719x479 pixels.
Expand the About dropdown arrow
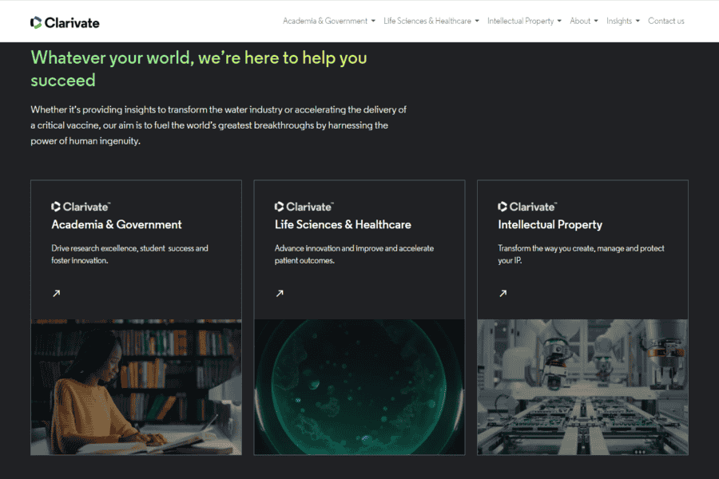(596, 21)
